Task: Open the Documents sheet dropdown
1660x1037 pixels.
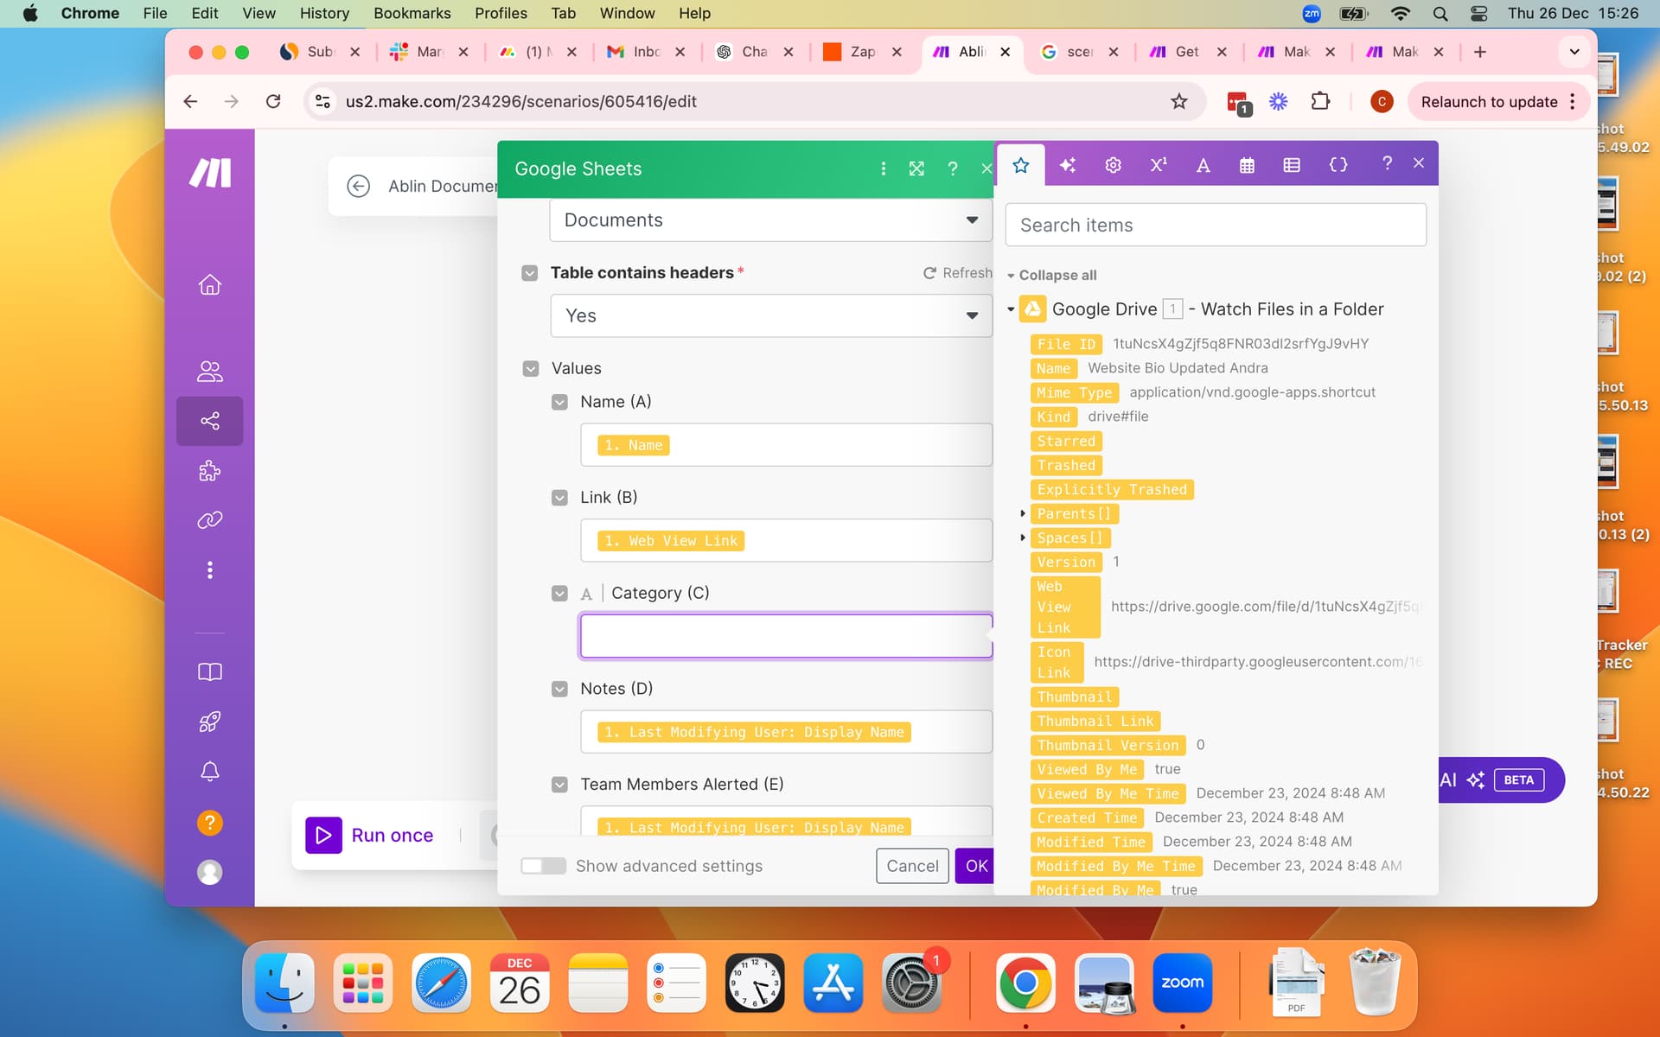Action: (x=770, y=220)
